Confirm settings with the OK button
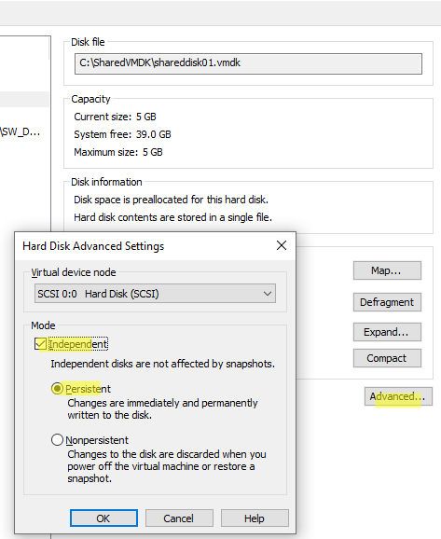This screenshot has height=539, width=441. click(x=103, y=518)
